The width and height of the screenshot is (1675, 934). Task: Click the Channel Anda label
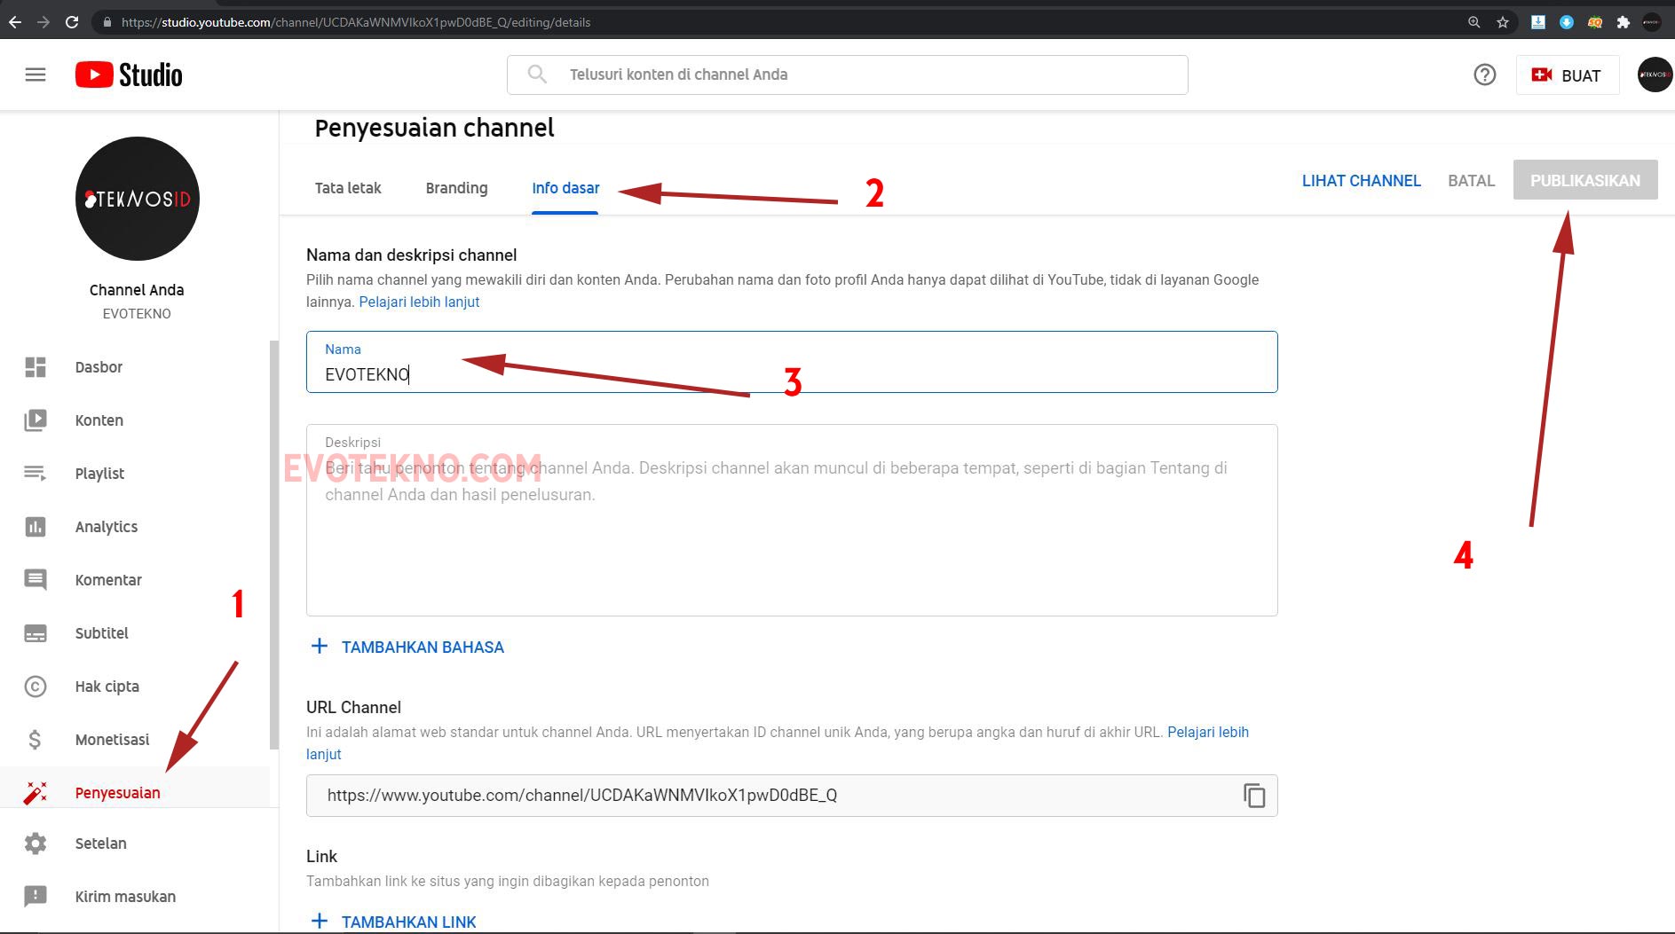click(x=137, y=290)
